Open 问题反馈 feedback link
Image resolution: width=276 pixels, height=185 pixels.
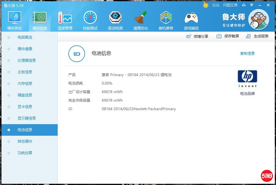coord(230,5)
